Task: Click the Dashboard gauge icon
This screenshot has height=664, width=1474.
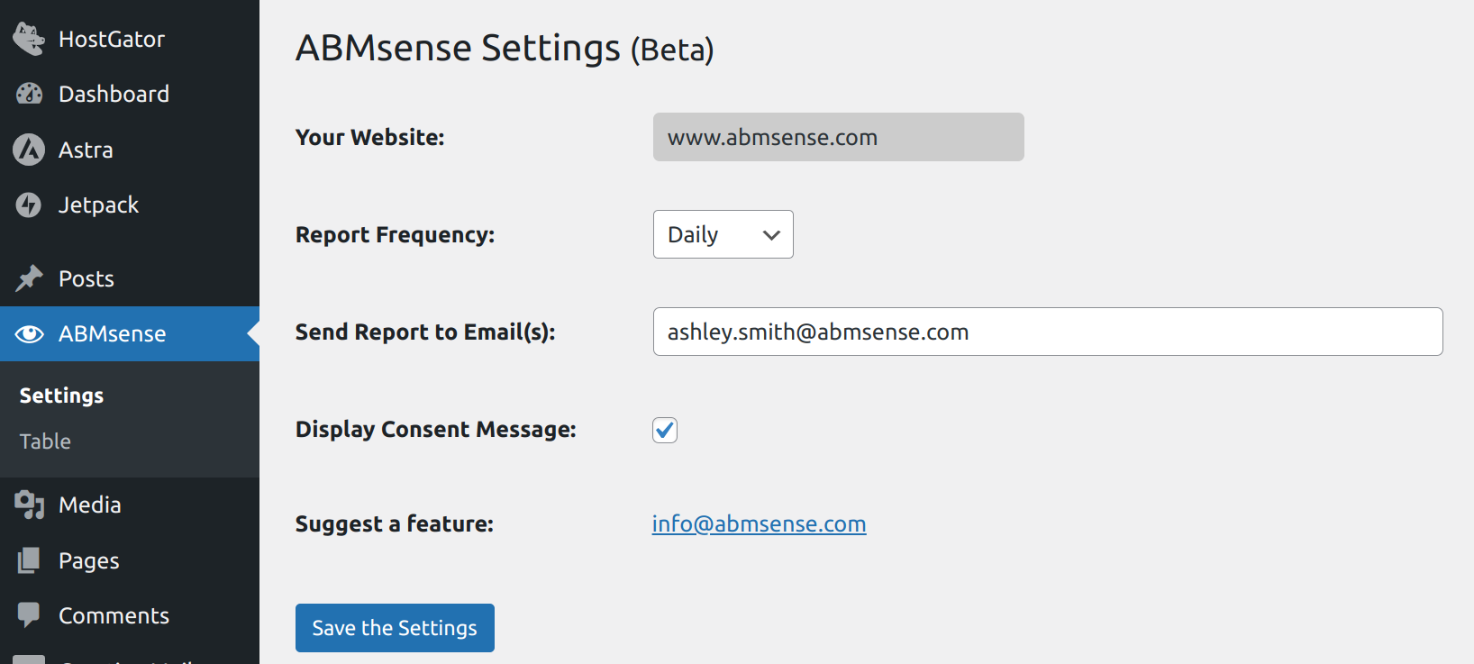Action: (29, 94)
